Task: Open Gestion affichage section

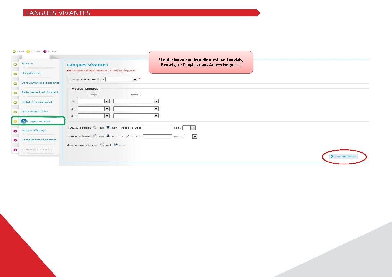Action: pos(34,130)
